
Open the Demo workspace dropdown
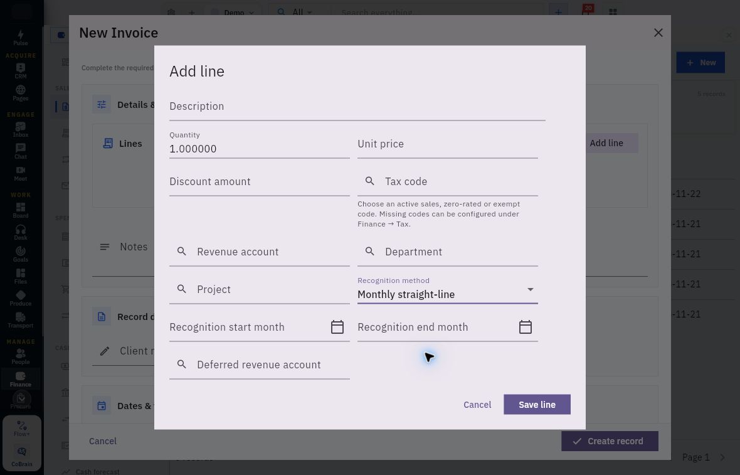click(233, 13)
